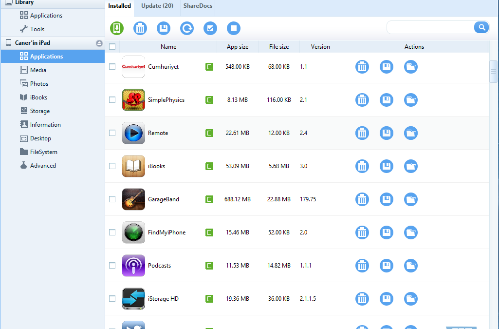The width and height of the screenshot is (499, 329).
Task: Back up iBooks app with save icon
Action: (387, 166)
